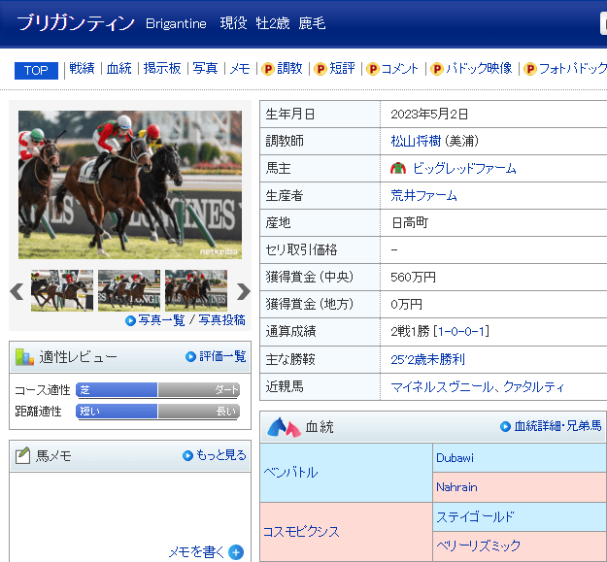
Task: Show previous photos with left arrow
Action: (x=17, y=291)
